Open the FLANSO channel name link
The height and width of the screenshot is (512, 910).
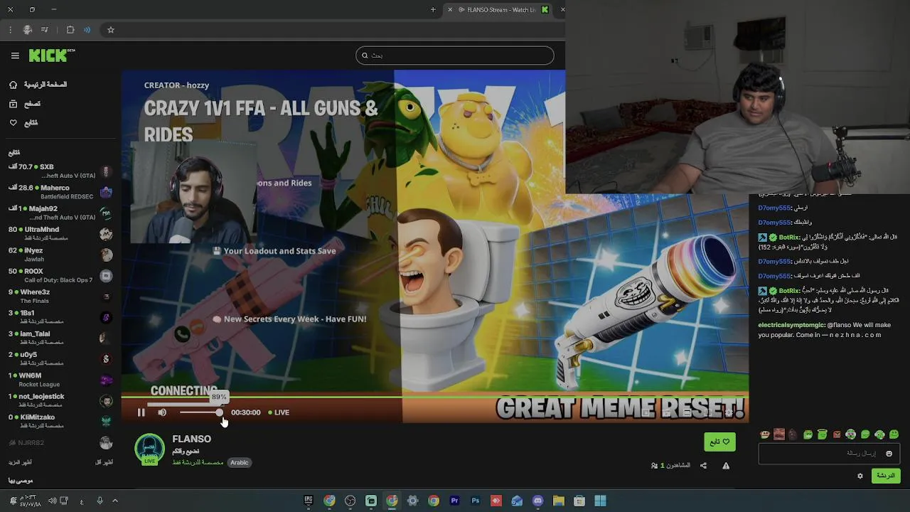191,439
